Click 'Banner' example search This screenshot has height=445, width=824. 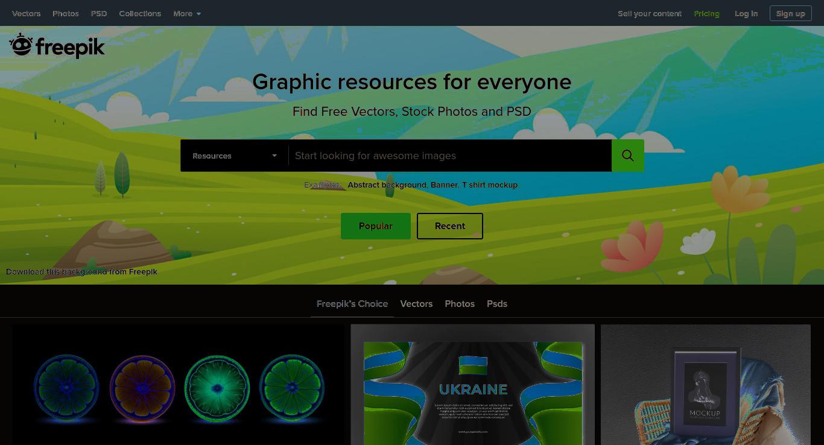coord(444,185)
